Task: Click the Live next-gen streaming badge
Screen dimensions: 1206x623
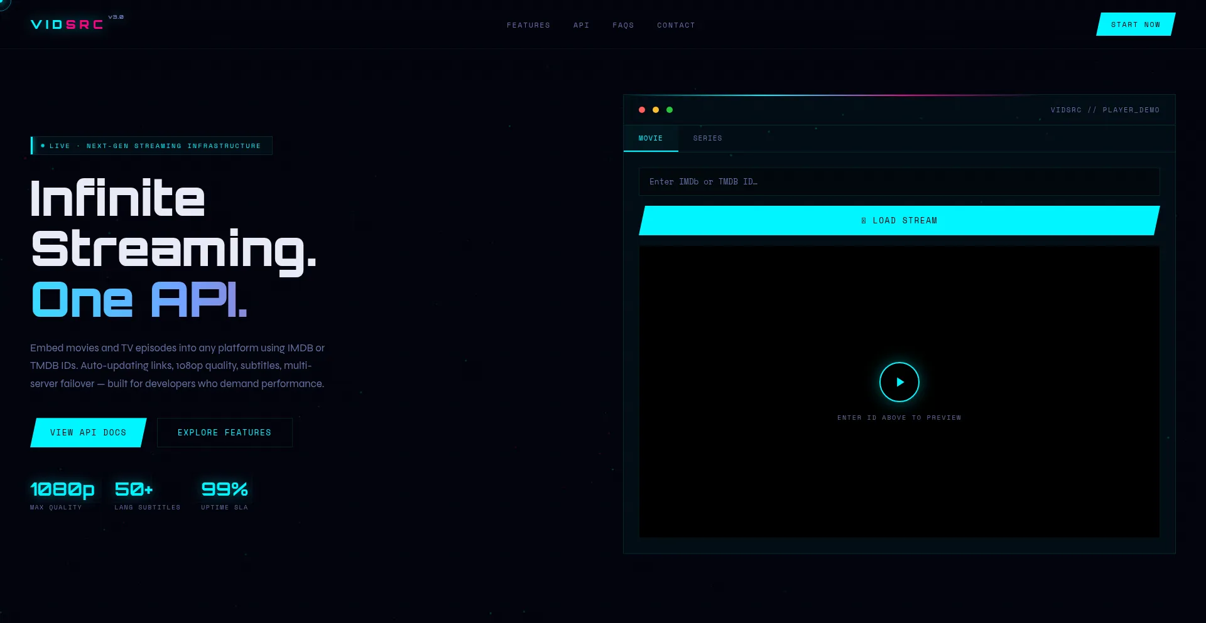Action: pos(151,146)
